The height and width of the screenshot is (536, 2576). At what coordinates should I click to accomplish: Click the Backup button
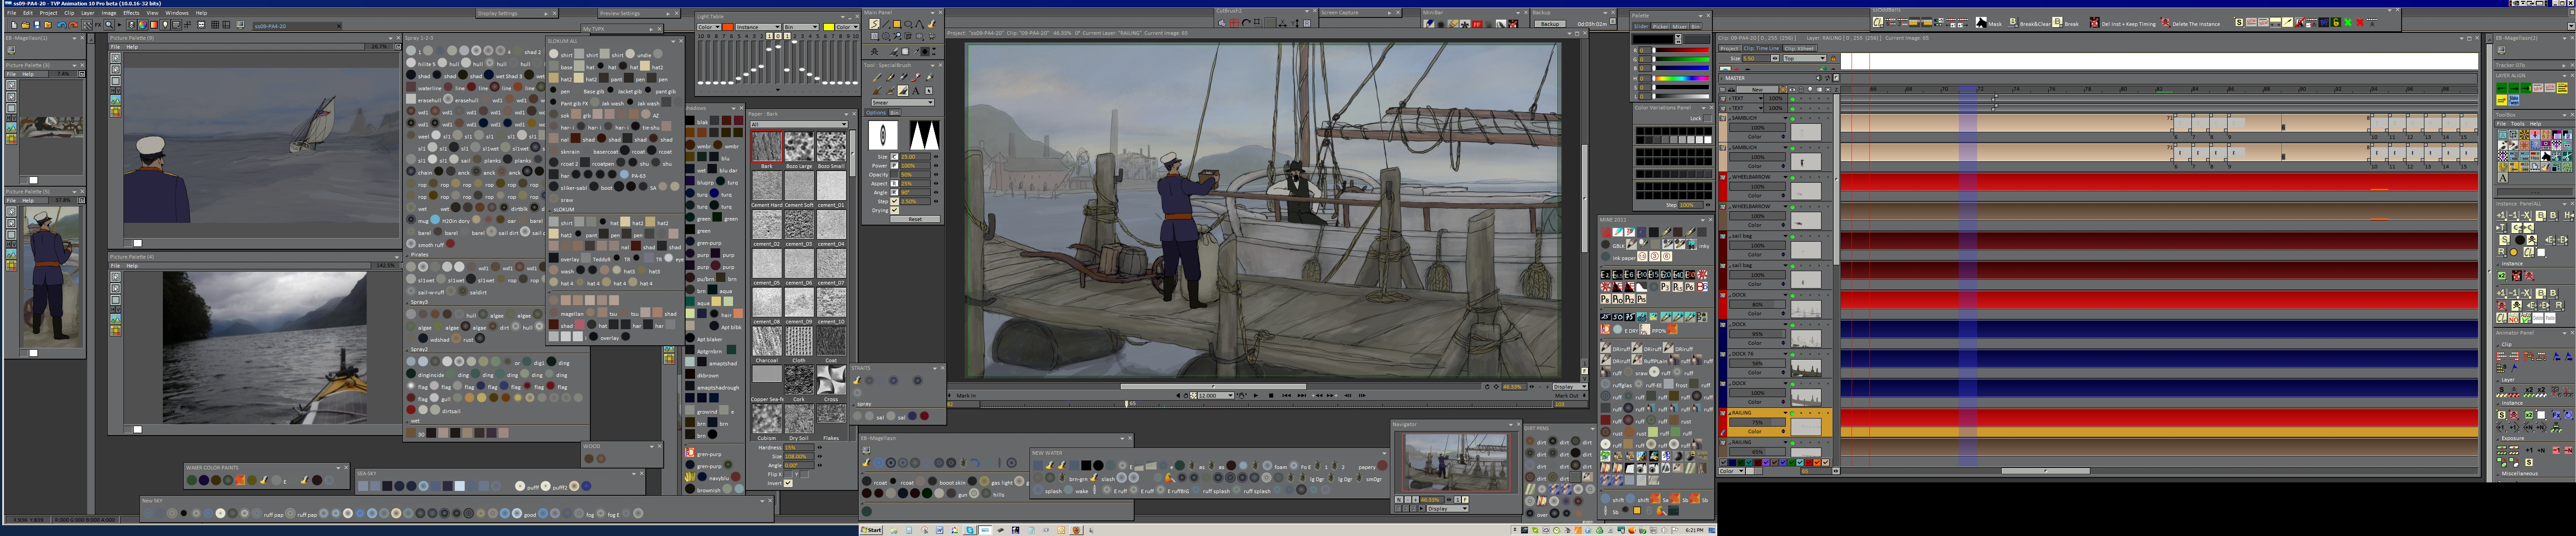1550,24
